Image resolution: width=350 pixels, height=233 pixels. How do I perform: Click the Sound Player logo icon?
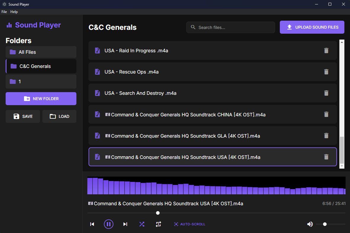(x=9, y=25)
